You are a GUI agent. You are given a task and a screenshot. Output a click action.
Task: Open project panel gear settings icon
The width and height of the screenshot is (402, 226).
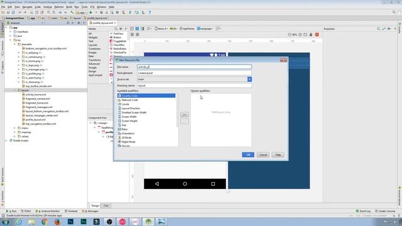[x=79, y=23]
